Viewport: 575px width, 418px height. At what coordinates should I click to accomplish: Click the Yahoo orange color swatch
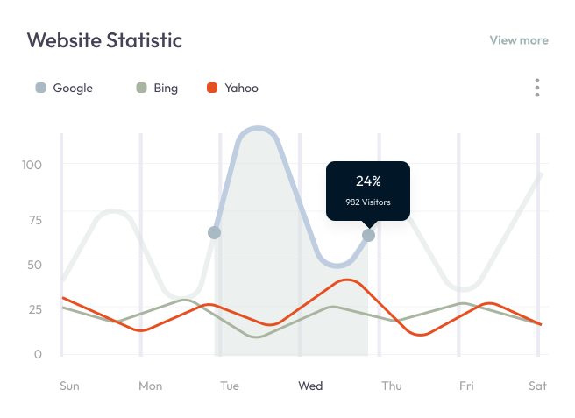click(x=211, y=88)
